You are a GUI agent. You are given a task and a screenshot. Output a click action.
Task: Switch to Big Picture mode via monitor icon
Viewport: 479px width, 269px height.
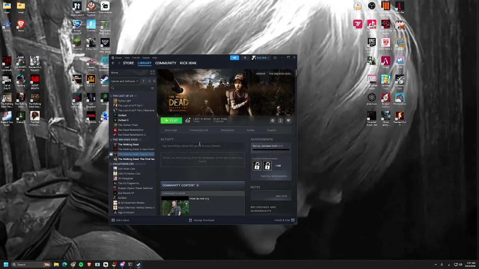tap(275, 58)
